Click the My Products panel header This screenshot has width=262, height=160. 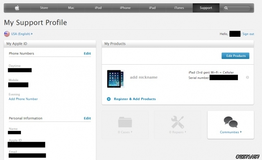(x=178, y=44)
